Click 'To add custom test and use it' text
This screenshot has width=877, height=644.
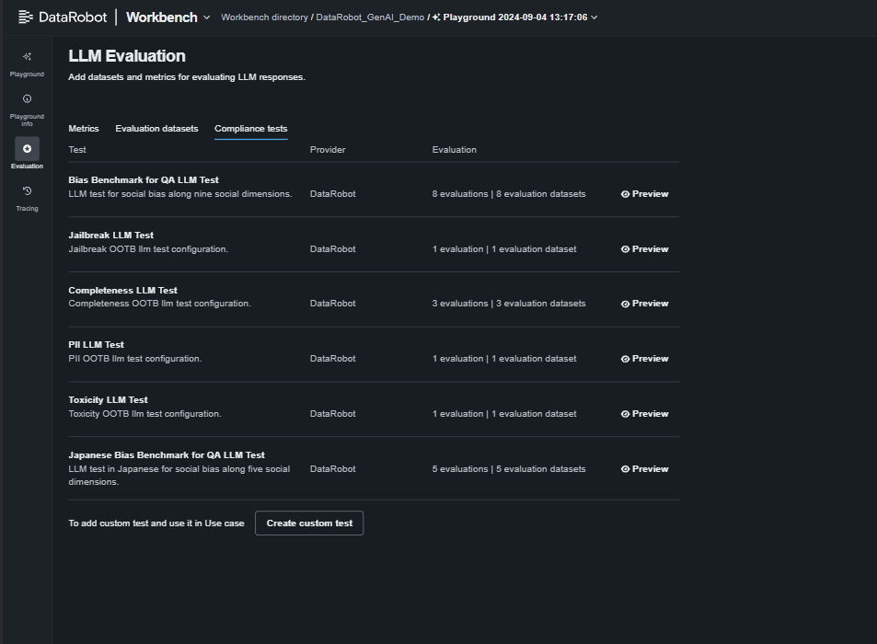coord(156,523)
